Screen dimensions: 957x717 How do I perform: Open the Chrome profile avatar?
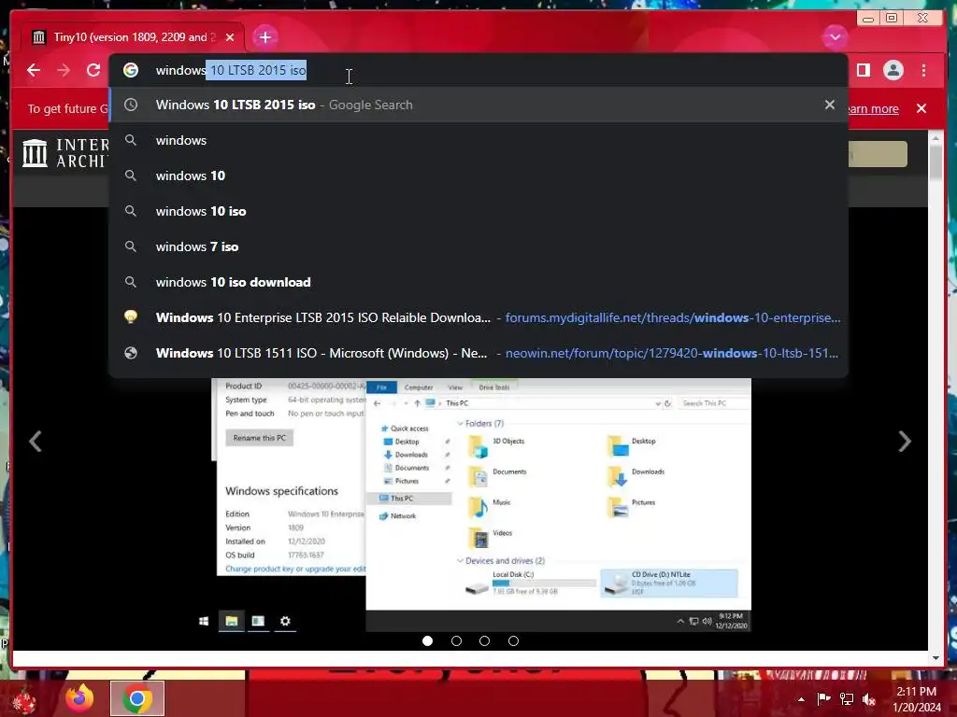coord(893,70)
